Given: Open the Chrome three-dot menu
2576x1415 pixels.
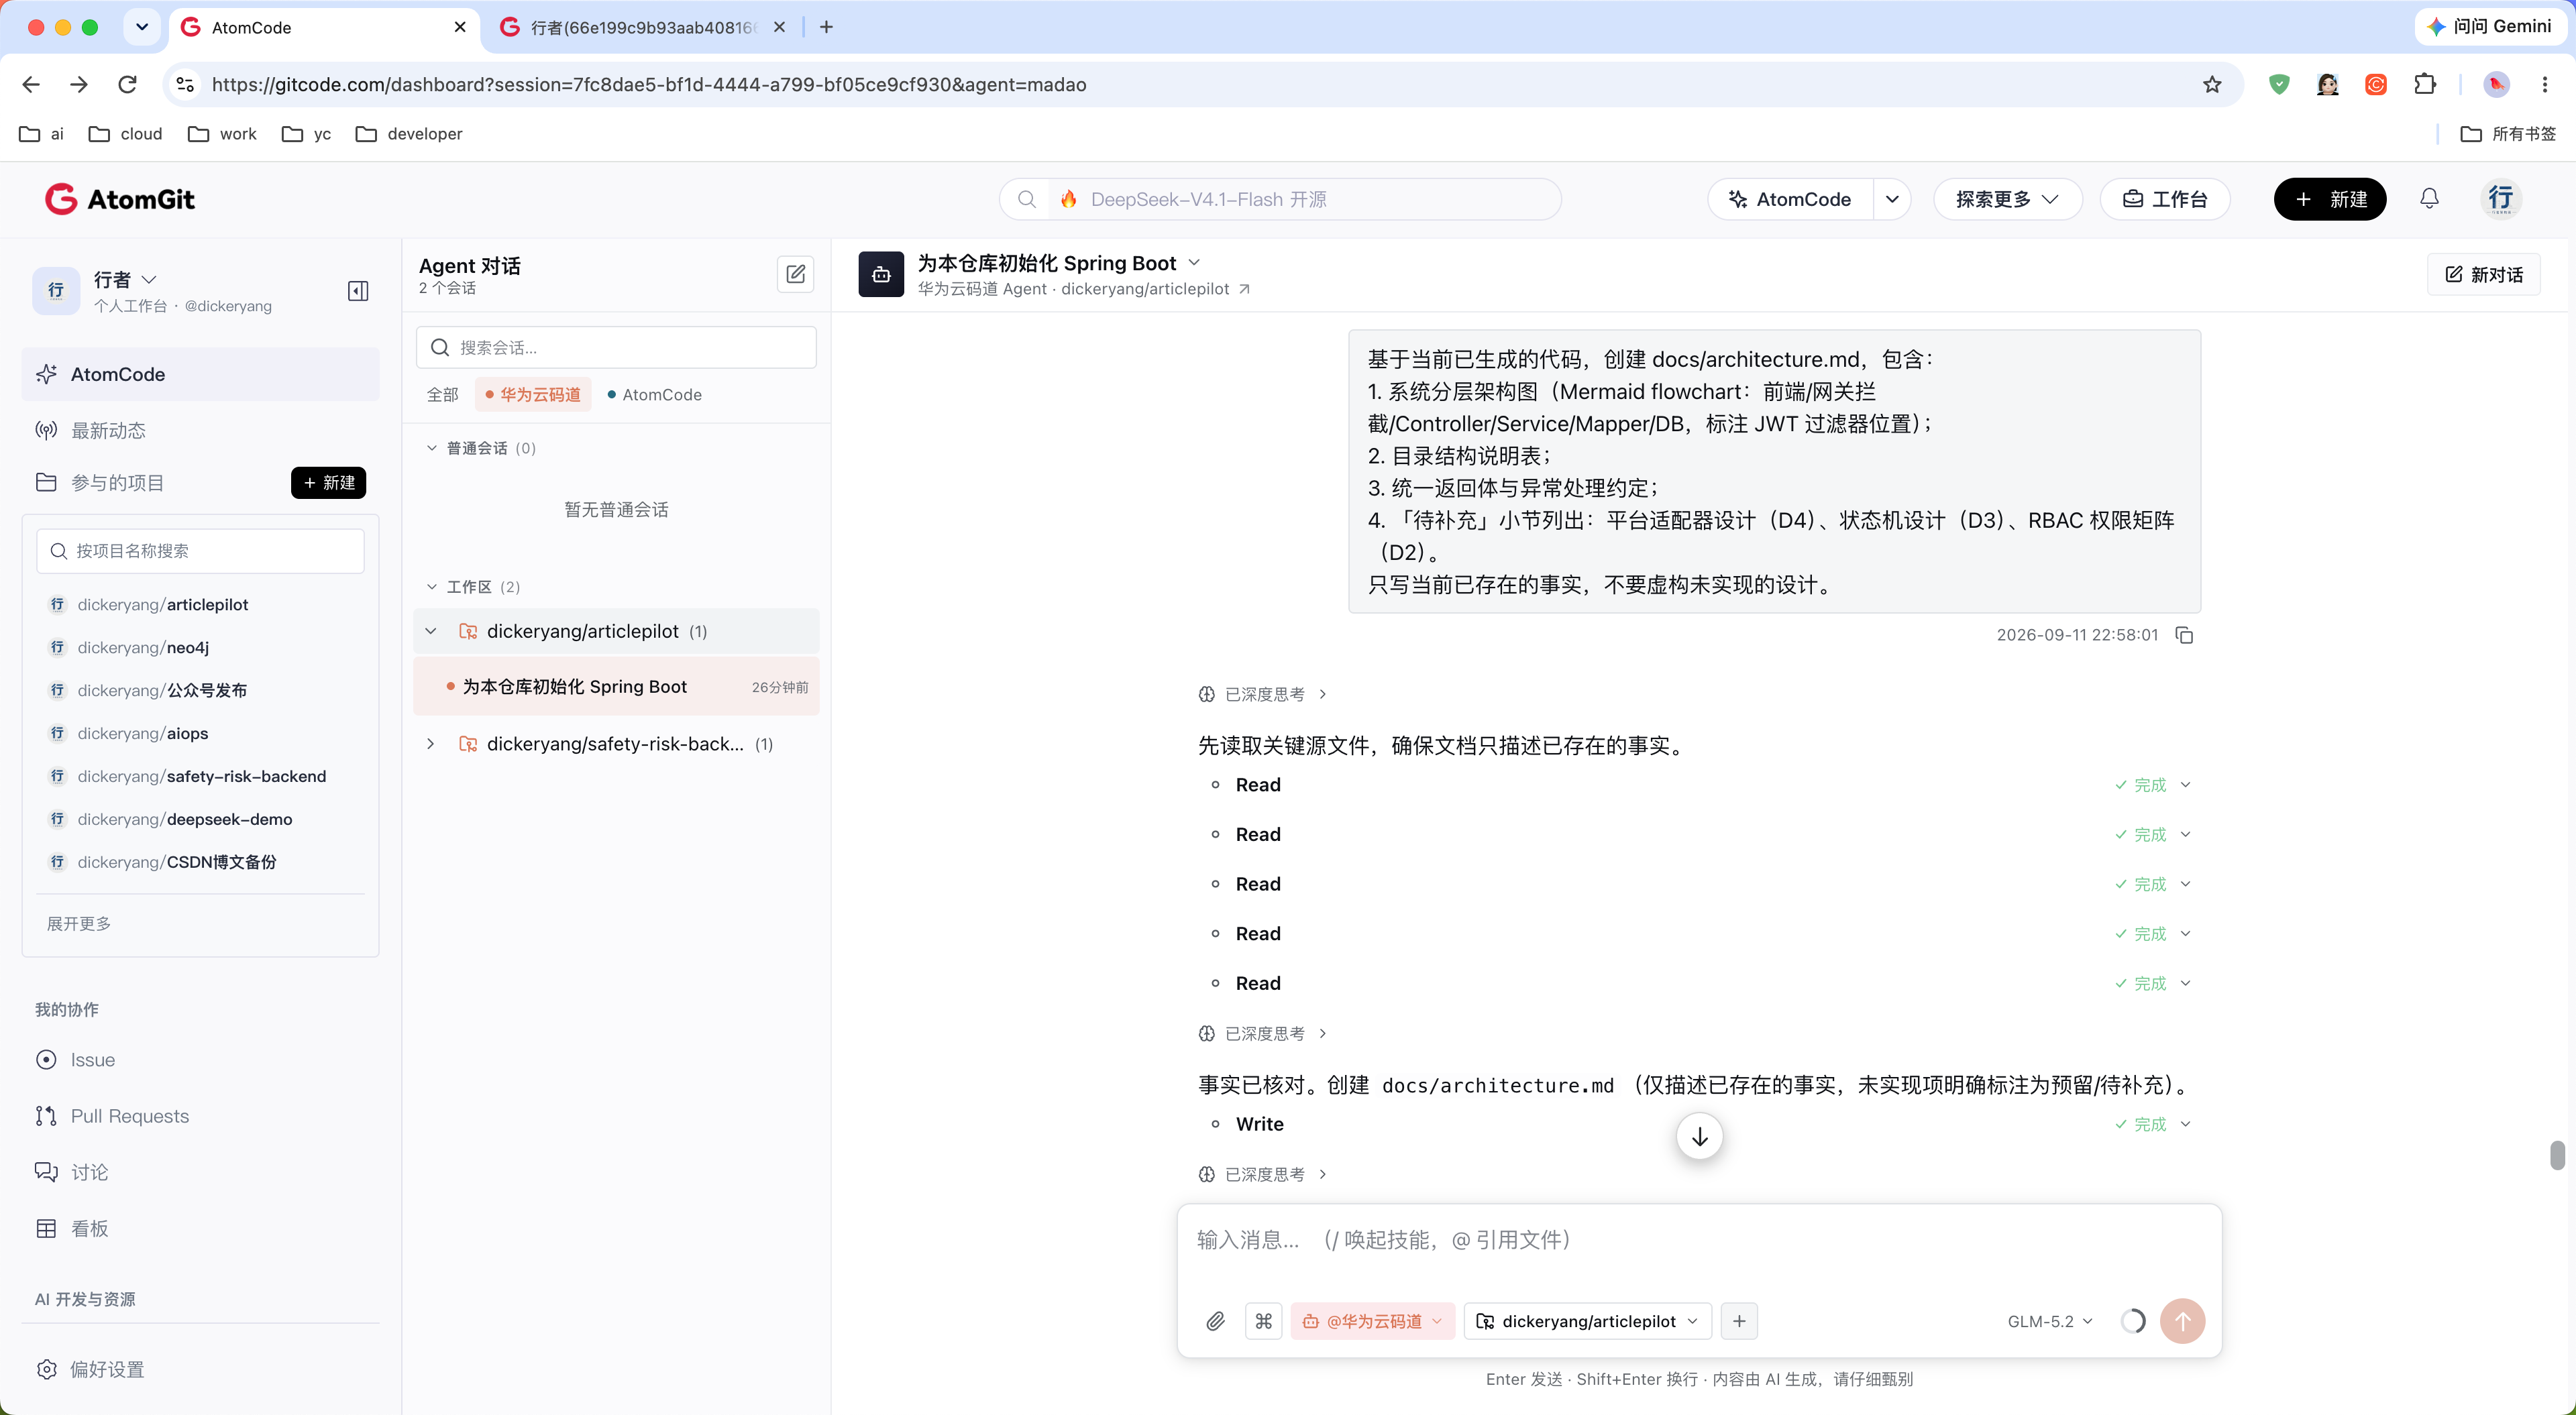Looking at the screenshot, I should pos(2545,85).
